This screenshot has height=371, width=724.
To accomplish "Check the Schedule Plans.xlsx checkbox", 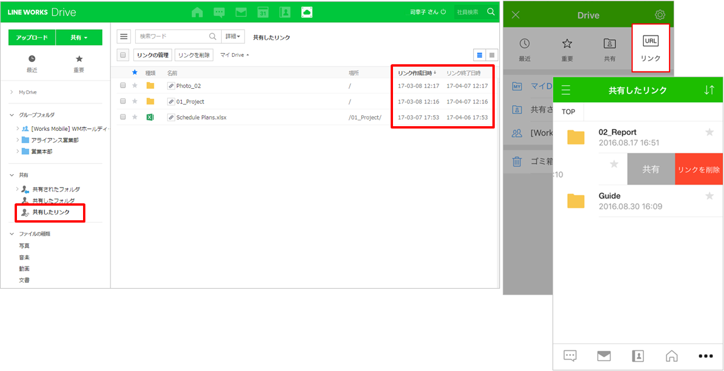I will pos(123,117).
